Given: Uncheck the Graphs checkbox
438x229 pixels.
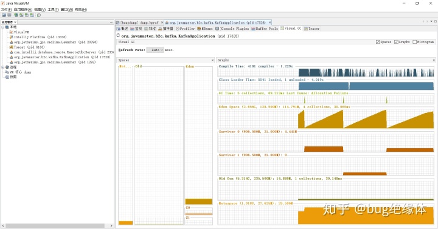Looking at the screenshot, I should 396,42.
